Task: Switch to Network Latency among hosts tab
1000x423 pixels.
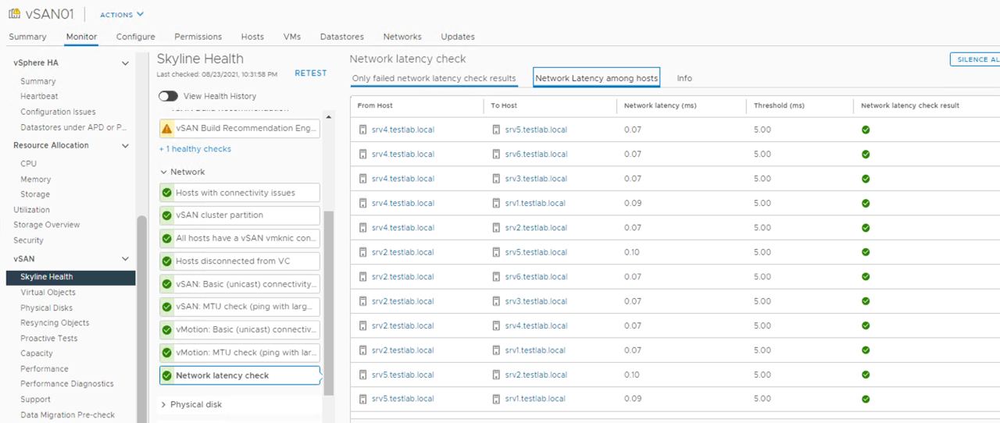Action: point(597,78)
